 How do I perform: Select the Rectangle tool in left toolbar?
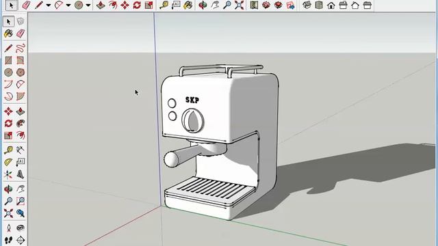(8, 60)
